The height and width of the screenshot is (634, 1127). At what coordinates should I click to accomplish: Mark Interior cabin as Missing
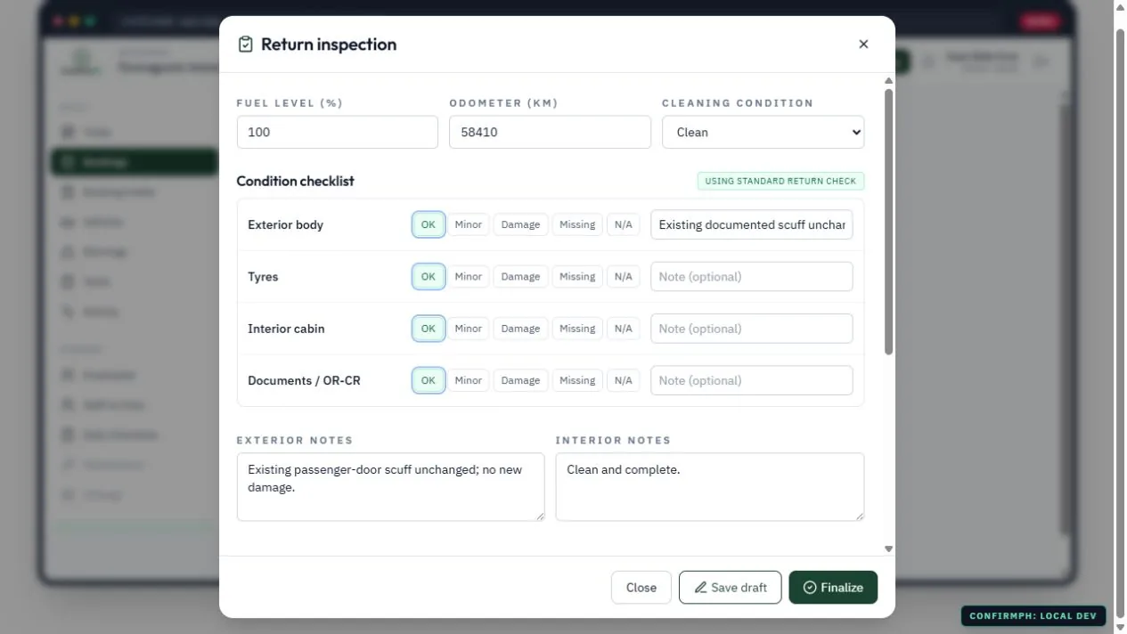click(577, 329)
